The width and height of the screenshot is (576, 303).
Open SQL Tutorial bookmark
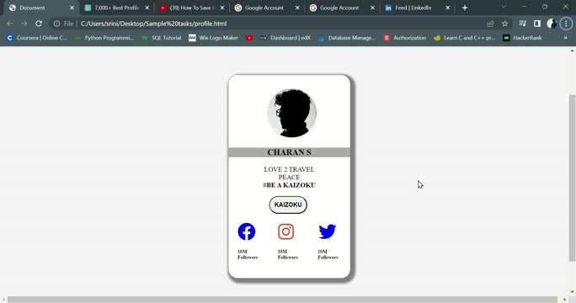162,38
